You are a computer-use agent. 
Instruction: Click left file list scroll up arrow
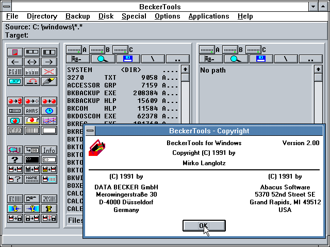point(185,69)
